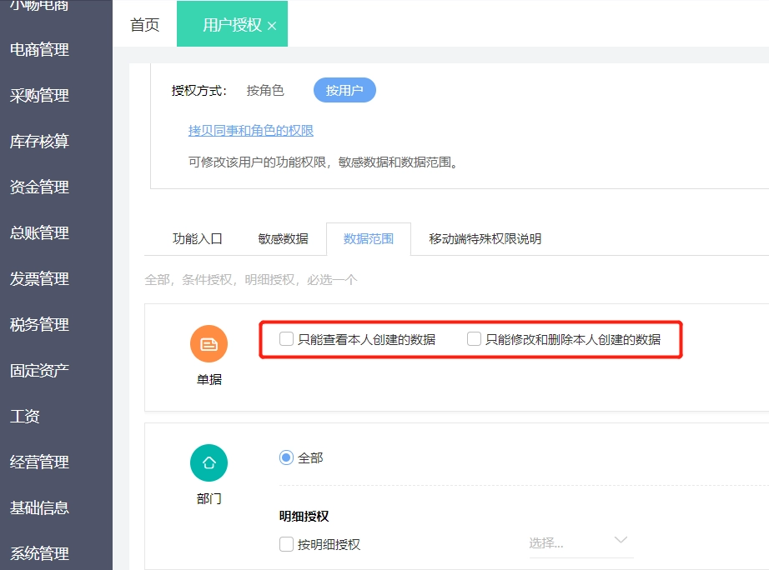This screenshot has width=769, height=570.
Task: Click the 授权方式: label
Action: (x=199, y=91)
